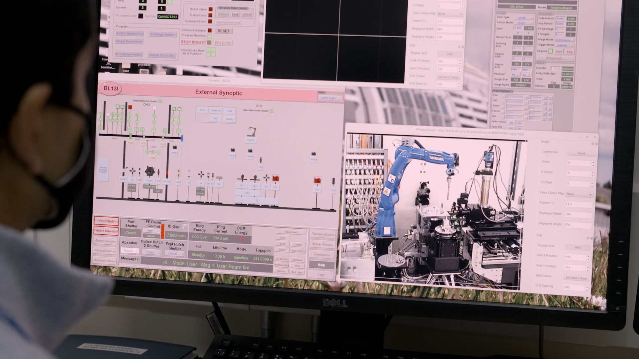Screen dimensions: 639x359
Task: Select the BS2 beamstop icon
Action: [x=333, y=181]
